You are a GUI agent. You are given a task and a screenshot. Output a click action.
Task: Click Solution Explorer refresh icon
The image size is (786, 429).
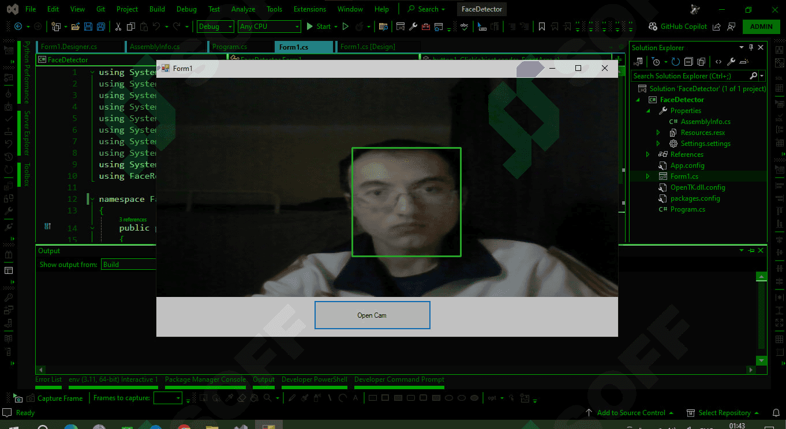(675, 62)
